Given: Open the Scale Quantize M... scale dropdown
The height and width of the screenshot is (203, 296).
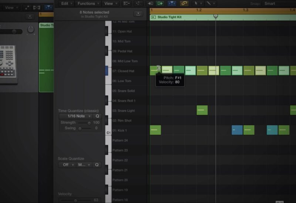Looking at the screenshot, I should 84,165.
